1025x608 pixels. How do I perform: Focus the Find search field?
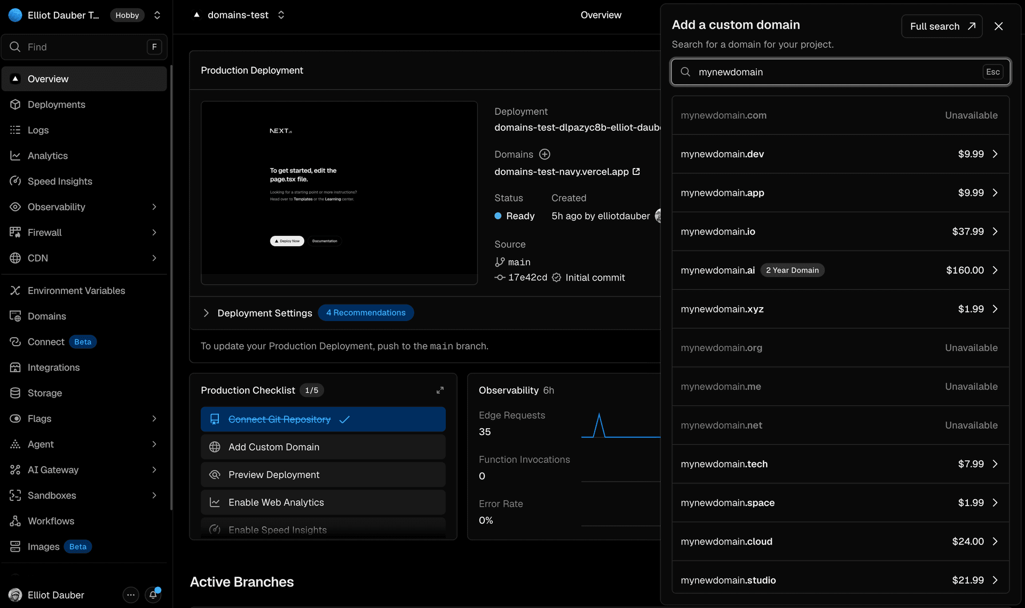(x=84, y=47)
